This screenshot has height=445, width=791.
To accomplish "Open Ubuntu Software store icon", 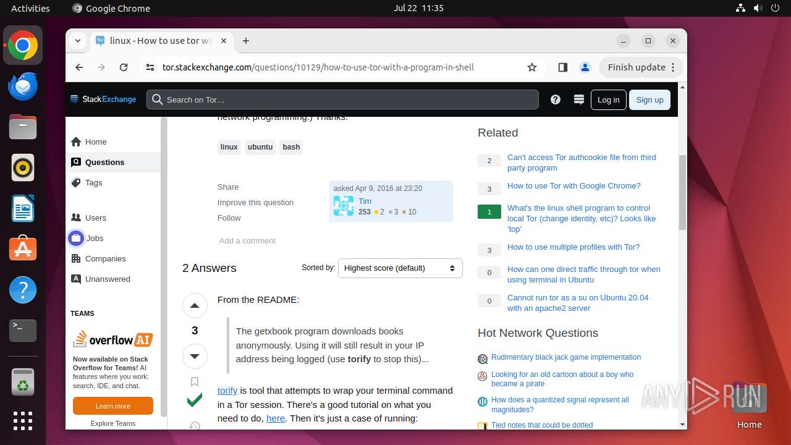I will (23, 249).
